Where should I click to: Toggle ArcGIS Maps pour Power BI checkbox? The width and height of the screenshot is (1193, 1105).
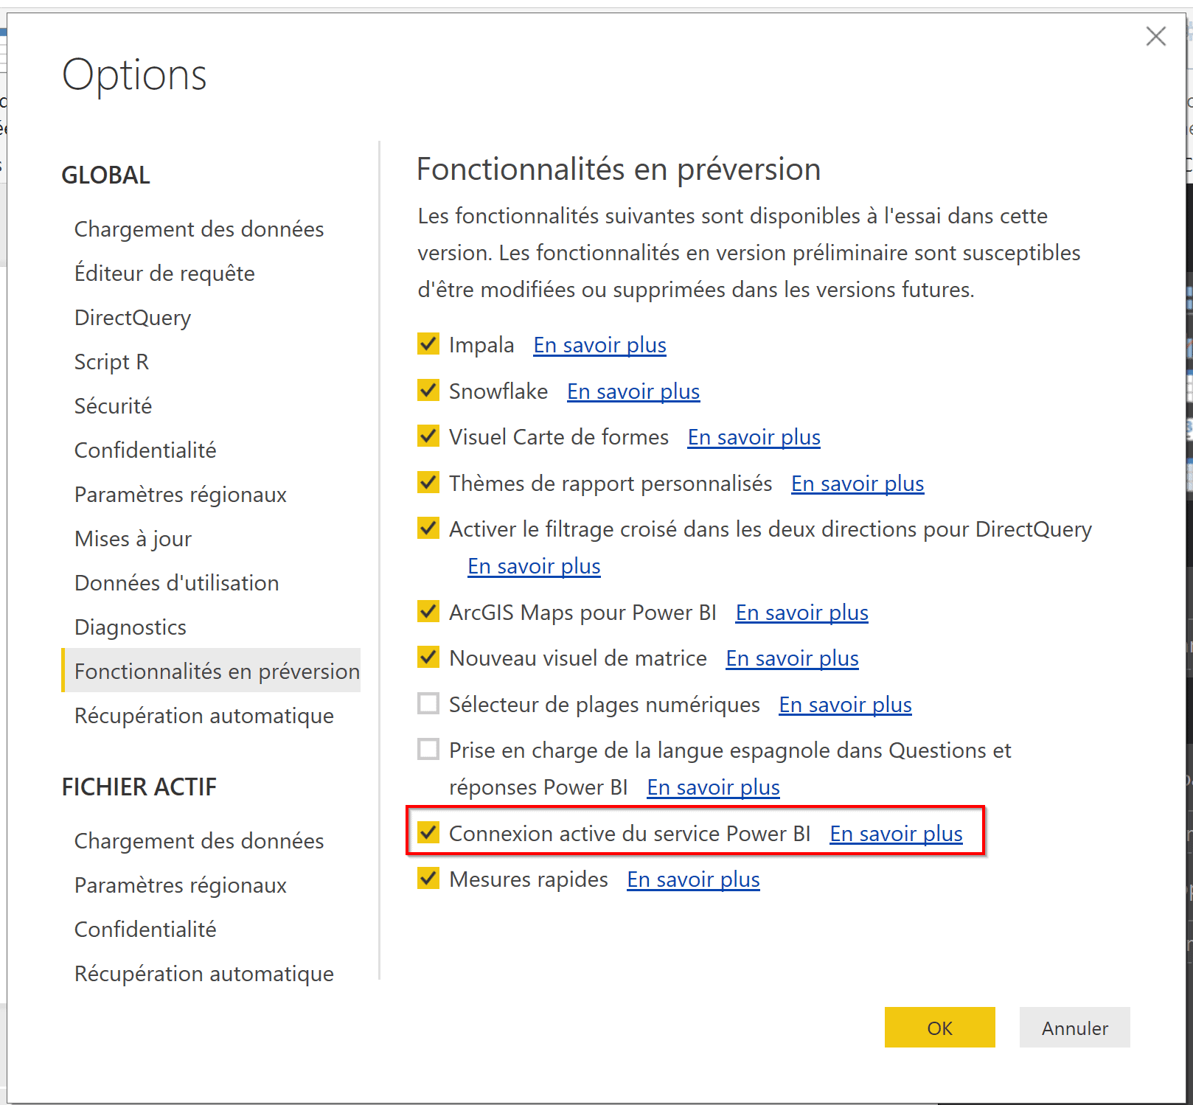428,612
